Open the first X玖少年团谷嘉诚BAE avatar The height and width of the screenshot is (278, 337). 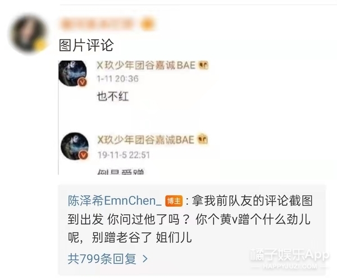[x=72, y=73]
